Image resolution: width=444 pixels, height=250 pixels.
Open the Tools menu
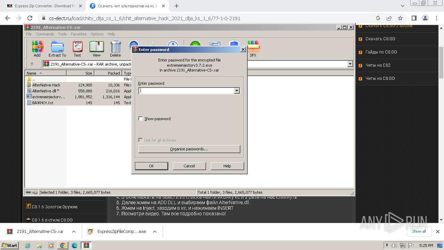[x=62, y=34]
